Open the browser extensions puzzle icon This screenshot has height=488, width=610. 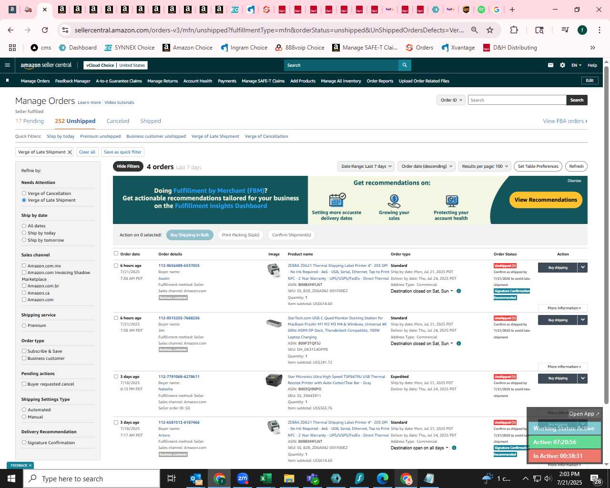[x=514, y=30]
